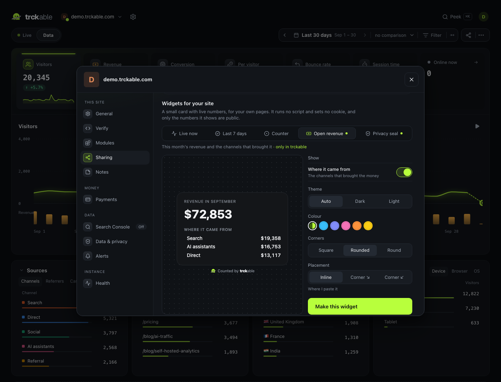Image resolution: width=501 pixels, height=382 pixels.
Task: Collapse the Sources panel chevron
Action: [22, 271]
